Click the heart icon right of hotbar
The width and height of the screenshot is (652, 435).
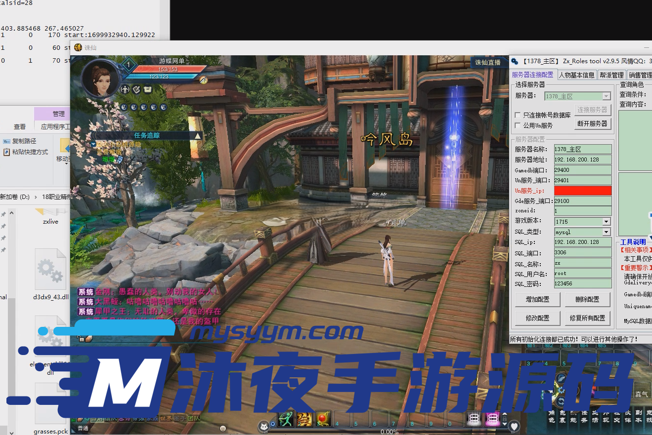(x=514, y=426)
